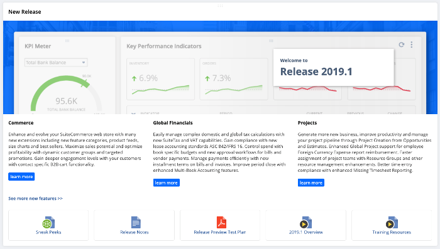Open the Training Resources video icon
This screenshot has height=249, width=440.
coord(392,223)
